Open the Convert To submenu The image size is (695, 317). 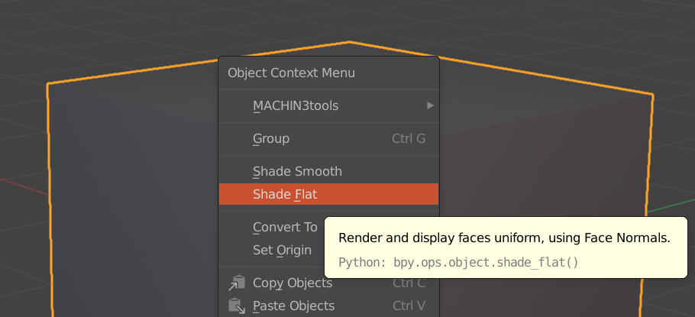point(272,228)
